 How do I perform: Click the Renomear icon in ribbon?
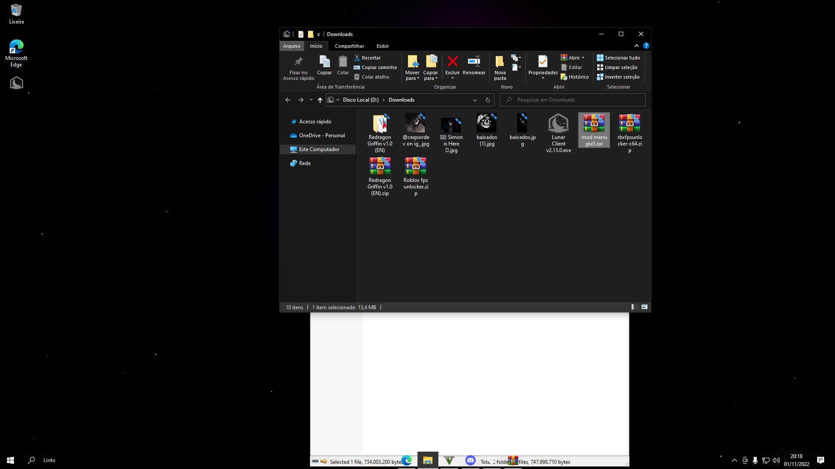(x=474, y=62)
